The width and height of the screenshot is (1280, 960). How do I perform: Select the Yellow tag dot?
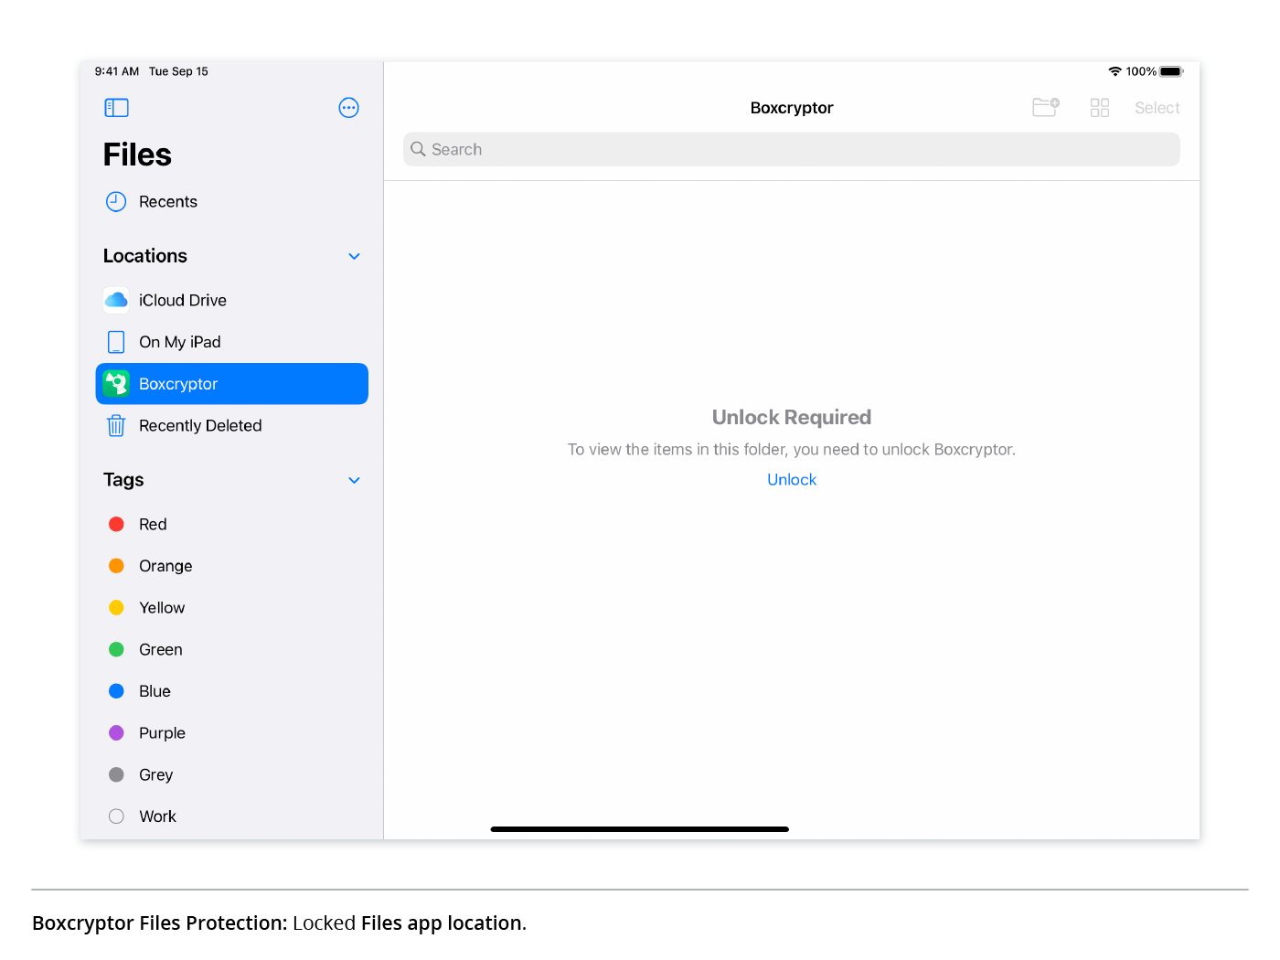(x=116, y=608)
